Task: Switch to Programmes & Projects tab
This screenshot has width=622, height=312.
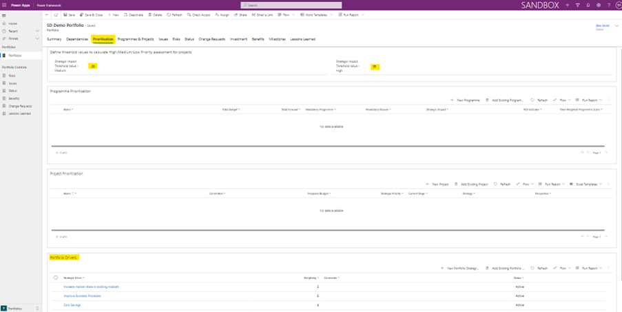Action: (136, 39)
